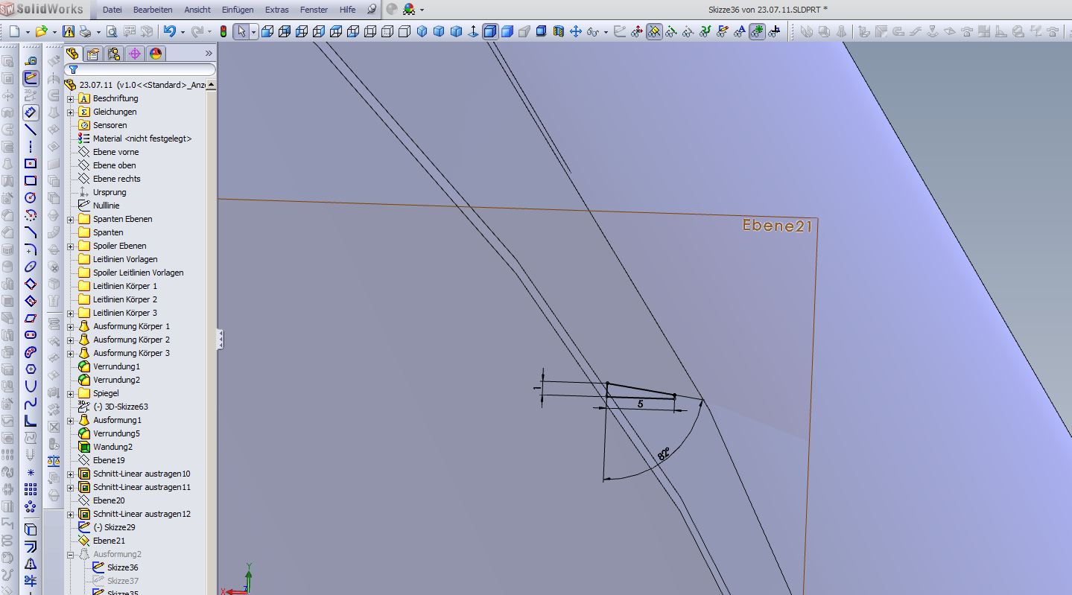Expand the Beschriftung tree node
The image size is (1072, 595).
(x=71, y=99)
